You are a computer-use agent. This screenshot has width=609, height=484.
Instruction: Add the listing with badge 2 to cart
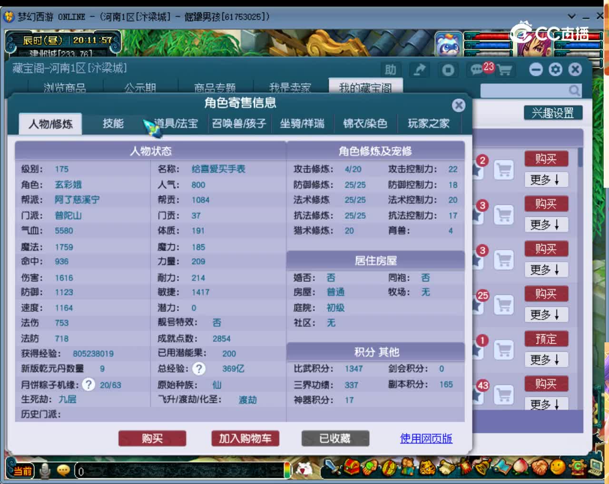(504, 170)
